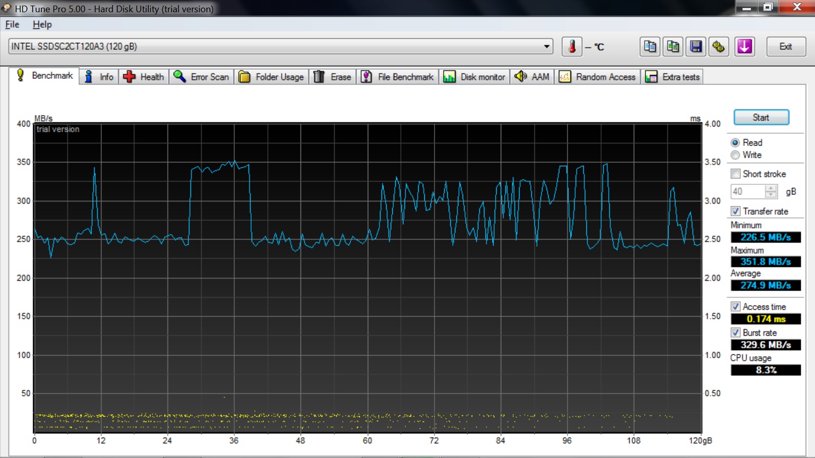This screenshot has width=815, height=458.
Task: Open the Error Scan tab
Action: (x=202, y=77)
